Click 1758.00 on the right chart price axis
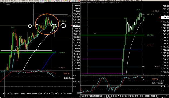The height and width of the screenshot is (98, 169). click(x=165, y=9)
